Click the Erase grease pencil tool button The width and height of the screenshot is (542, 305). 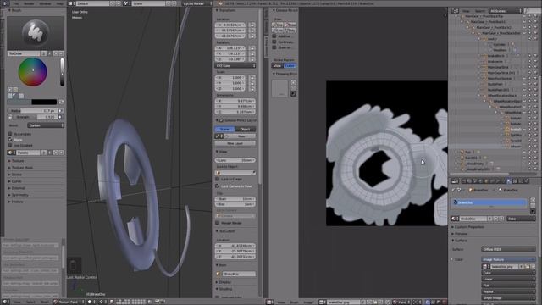[290, 25]
